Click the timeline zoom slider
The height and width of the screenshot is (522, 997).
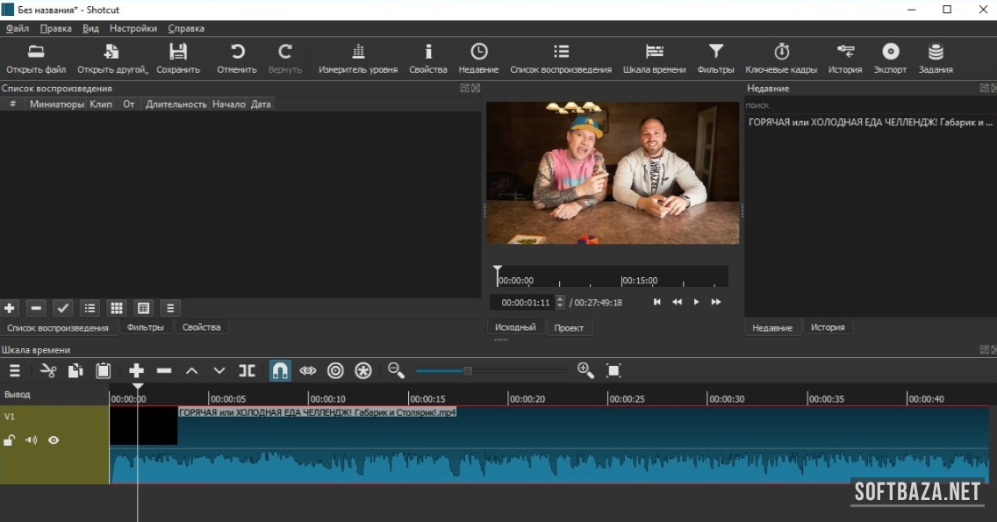click(x=468, y=371)
